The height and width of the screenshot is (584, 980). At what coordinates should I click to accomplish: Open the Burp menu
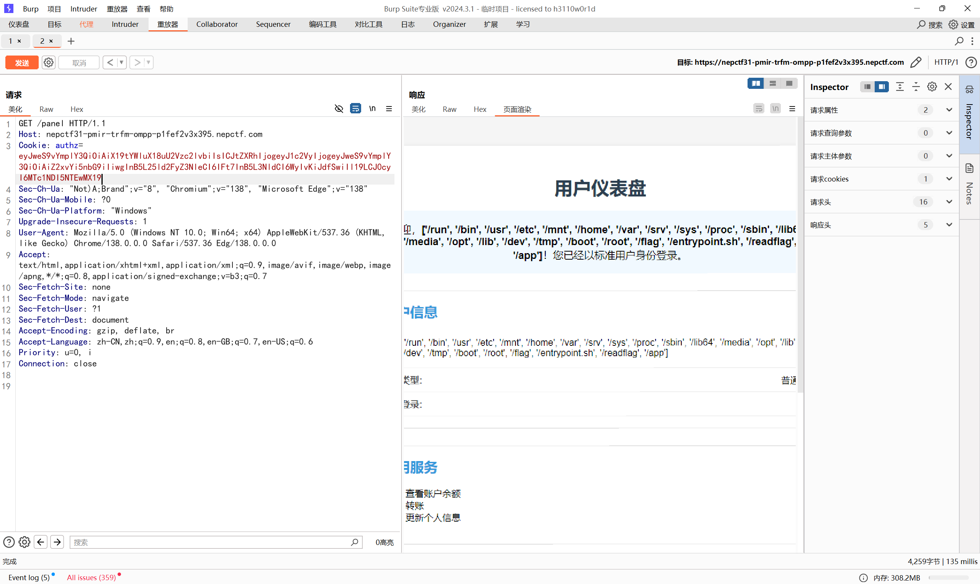coord(31,9)
